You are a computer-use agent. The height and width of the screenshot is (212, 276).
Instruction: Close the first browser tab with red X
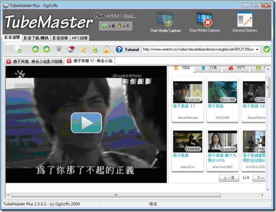point(8,61)
